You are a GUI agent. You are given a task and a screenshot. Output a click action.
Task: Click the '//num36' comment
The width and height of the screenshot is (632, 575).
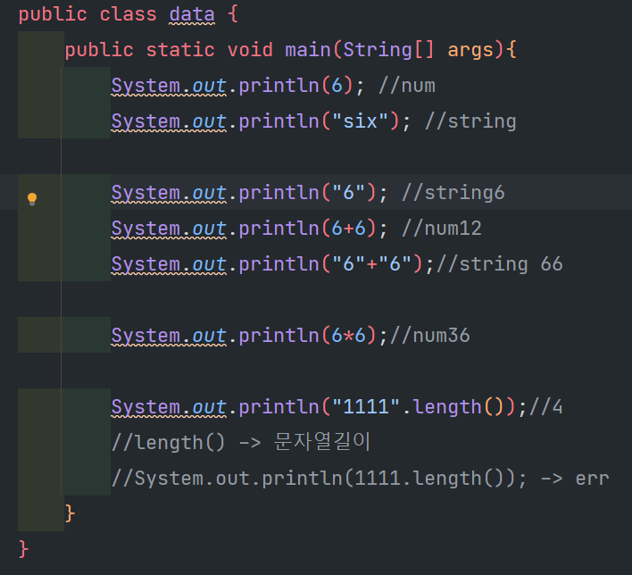coord(430,336)
